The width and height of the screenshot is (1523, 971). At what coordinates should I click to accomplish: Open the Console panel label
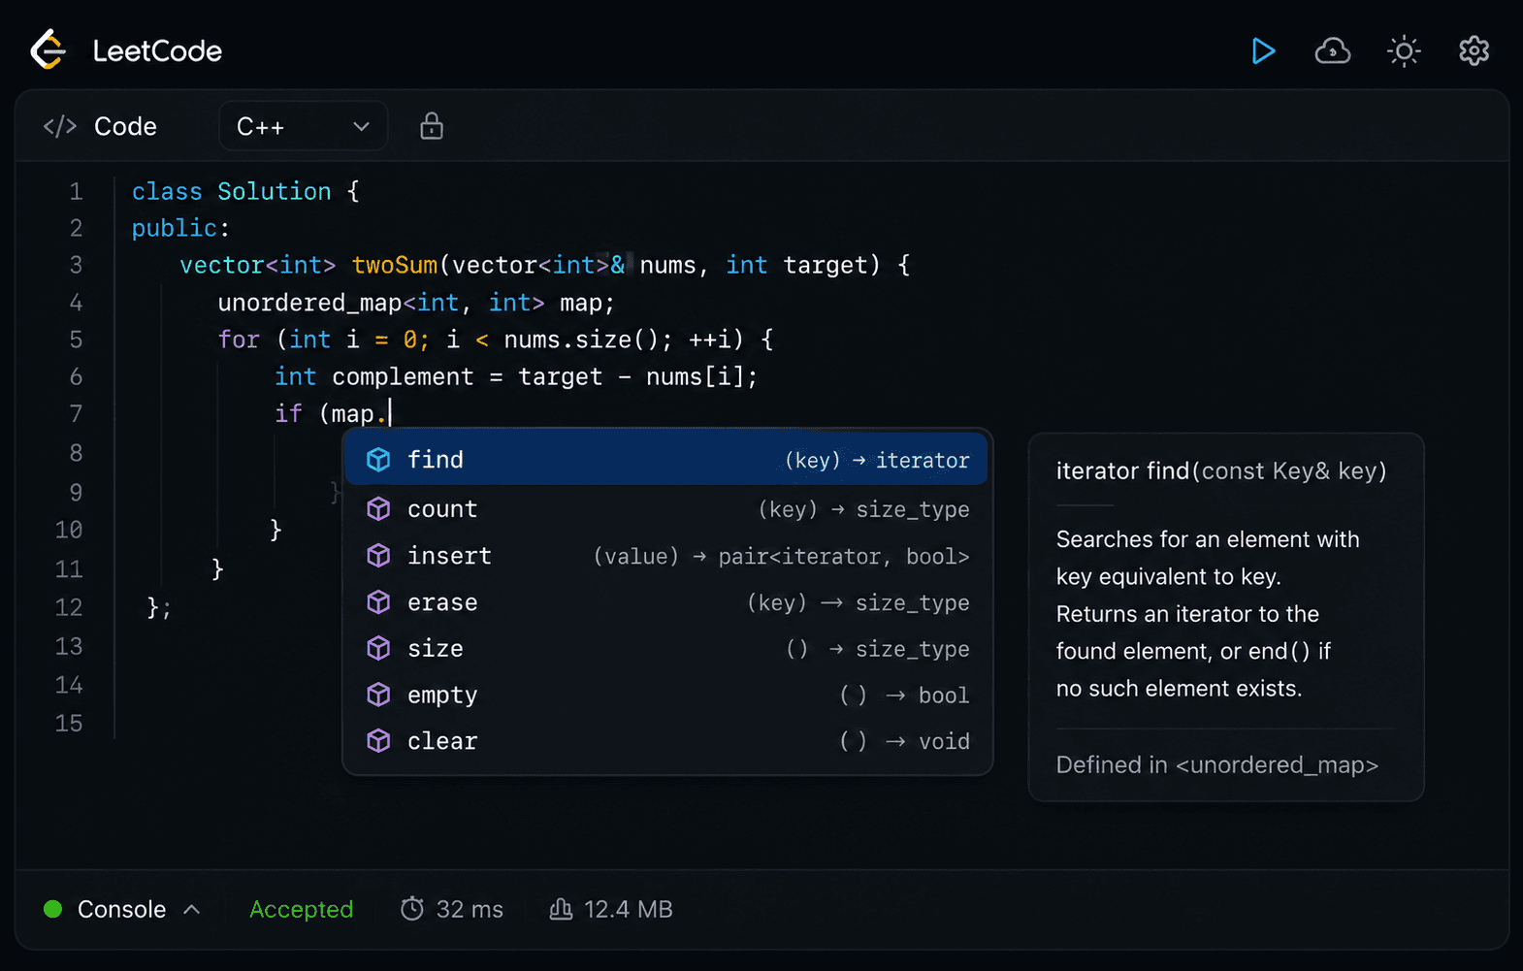click(x=122, y=909)
